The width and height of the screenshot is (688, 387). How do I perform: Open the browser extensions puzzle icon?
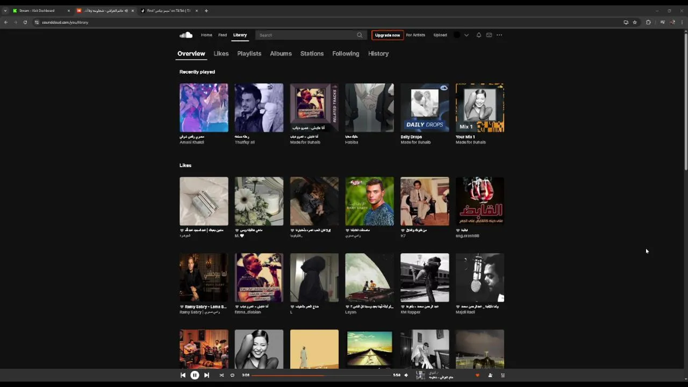tap(648, 22)
